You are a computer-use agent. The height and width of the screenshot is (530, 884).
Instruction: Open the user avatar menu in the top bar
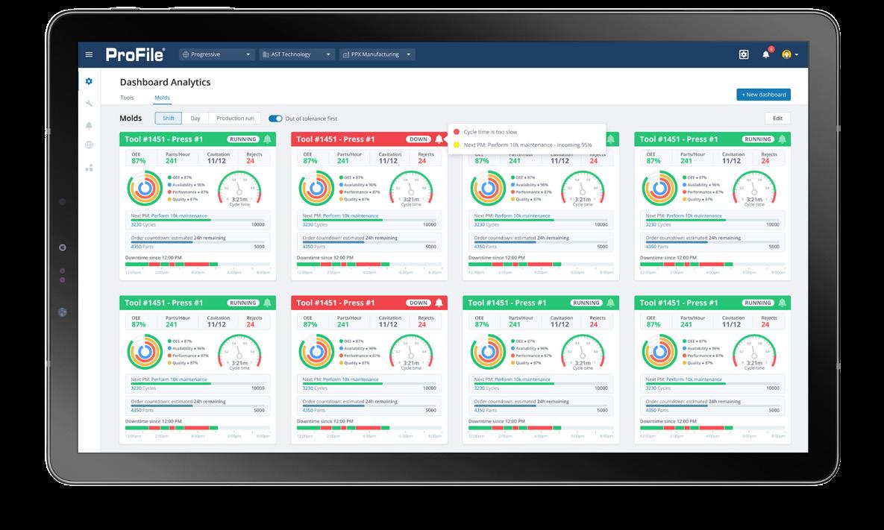[789, 54]
